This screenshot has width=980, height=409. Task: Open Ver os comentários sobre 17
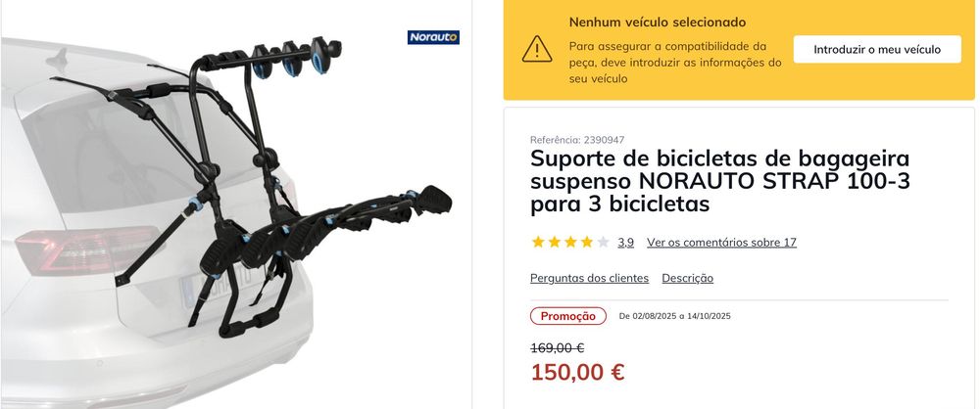click(722, 243)
